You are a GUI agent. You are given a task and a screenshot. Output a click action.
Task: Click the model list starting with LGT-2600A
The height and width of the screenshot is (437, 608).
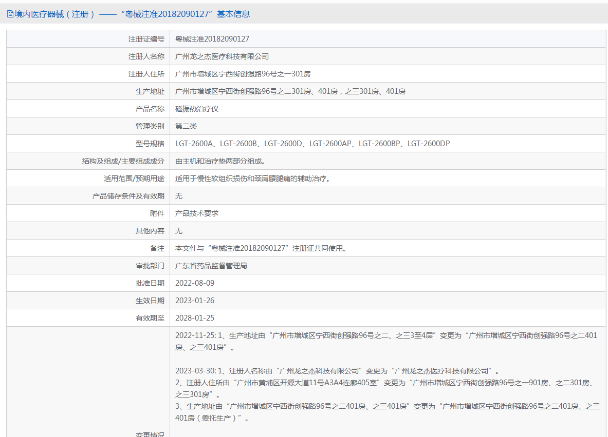click(312, 144)
